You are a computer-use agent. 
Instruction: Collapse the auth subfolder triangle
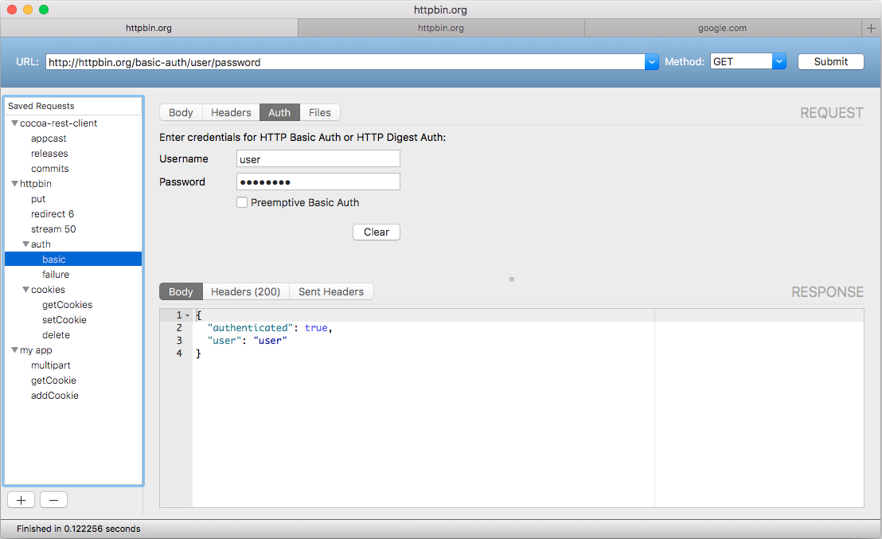tap(26, 244)
